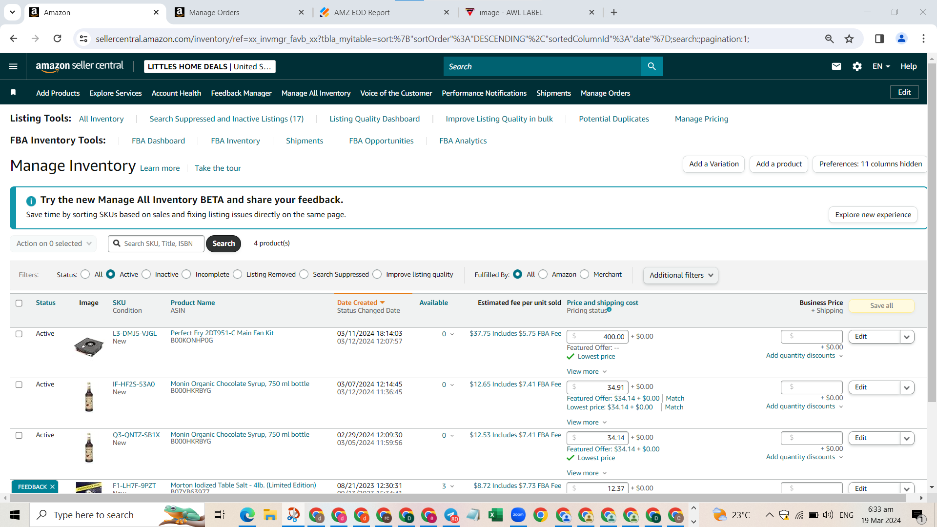The image size is (937, 527).
Task: Click the Amazon Seller Central logo
Action: [80, 66]
